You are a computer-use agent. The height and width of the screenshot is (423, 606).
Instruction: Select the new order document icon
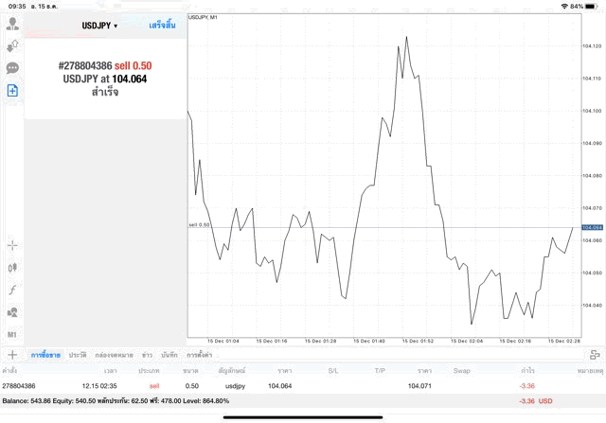click(x=12, y=91)
